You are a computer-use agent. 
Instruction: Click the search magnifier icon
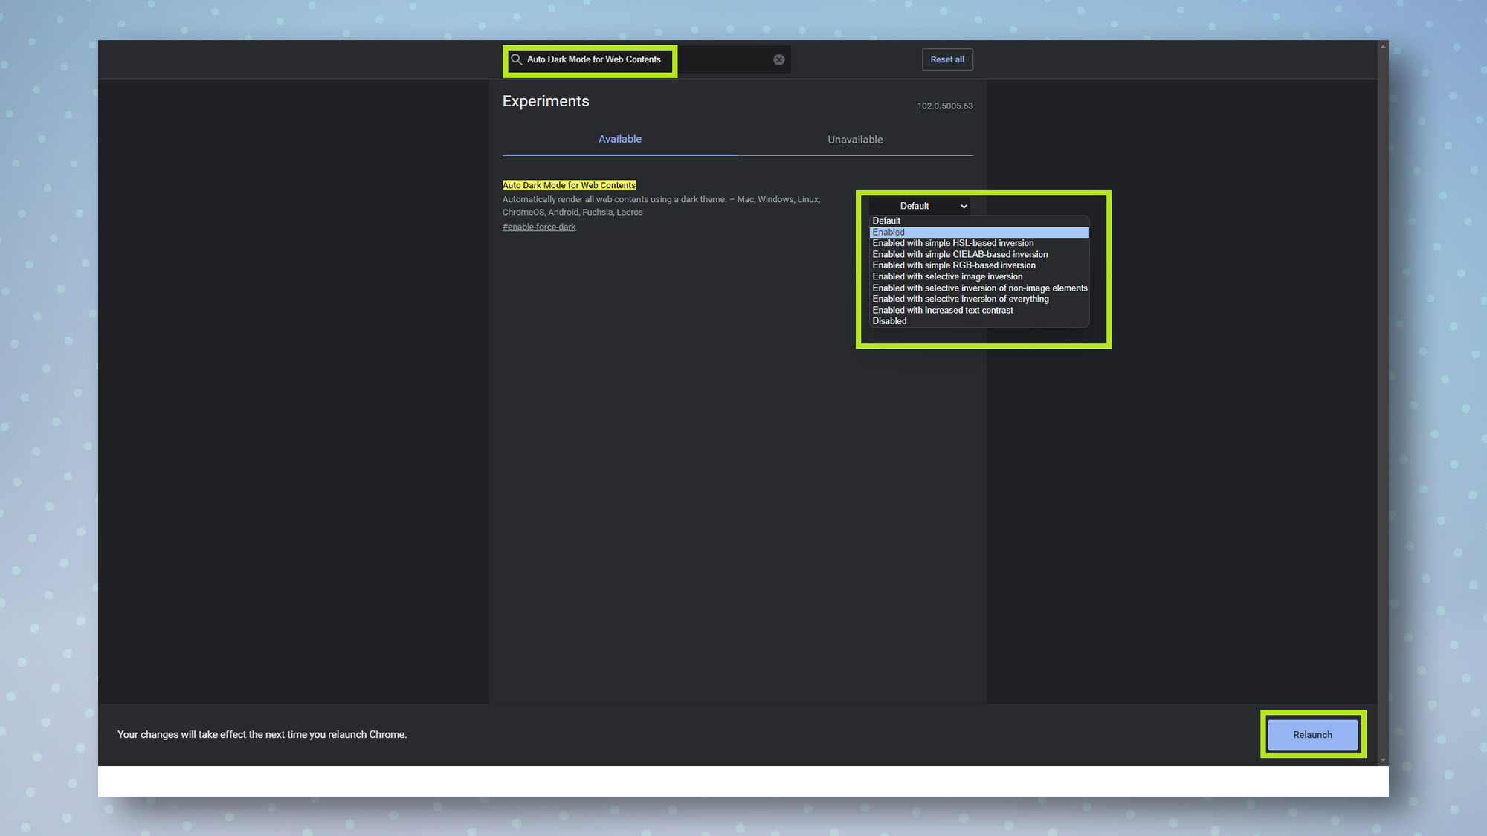tap(516, 59)
